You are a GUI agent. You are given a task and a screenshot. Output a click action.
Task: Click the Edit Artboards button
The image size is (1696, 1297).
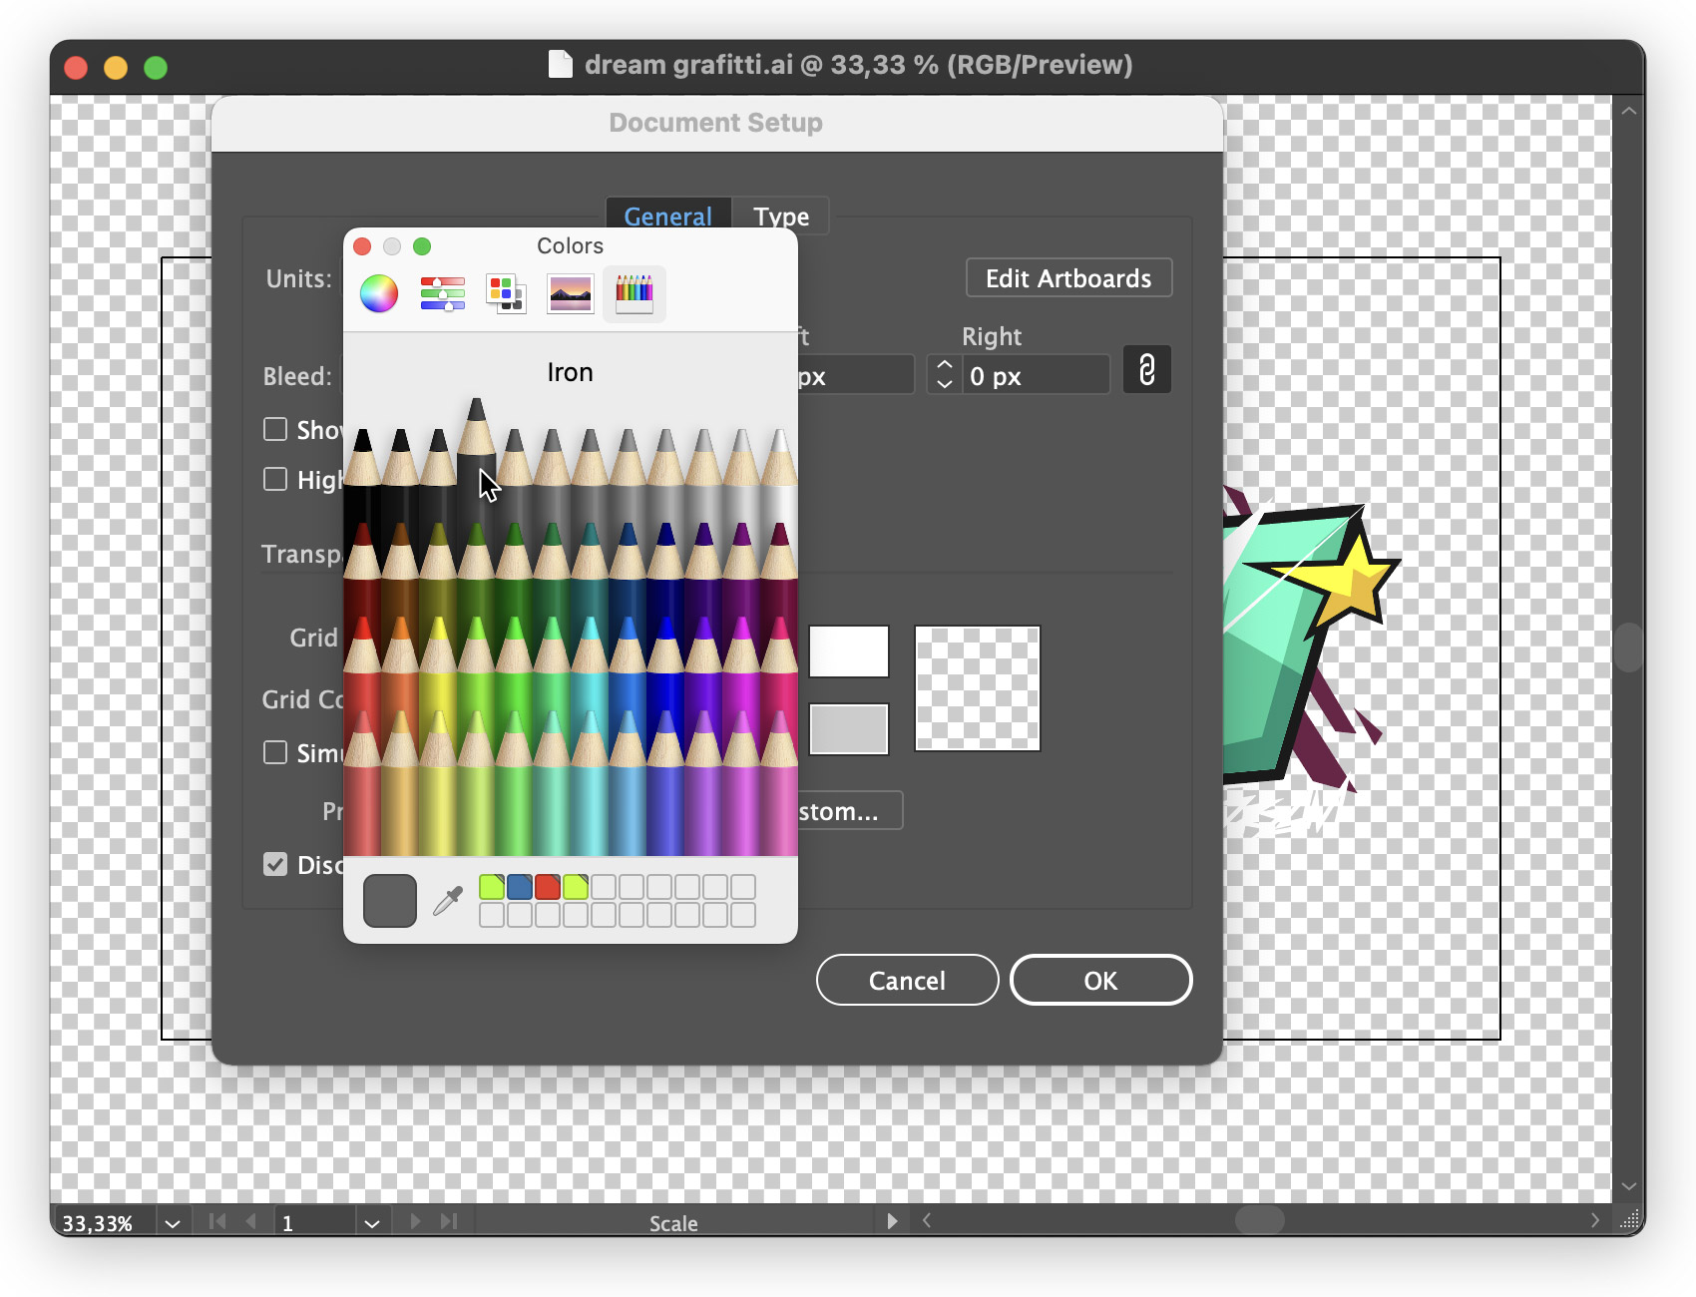(x=1068, y=278)
